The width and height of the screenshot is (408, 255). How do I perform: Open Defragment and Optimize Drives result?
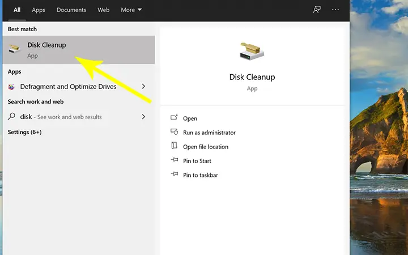pos(68,86)
